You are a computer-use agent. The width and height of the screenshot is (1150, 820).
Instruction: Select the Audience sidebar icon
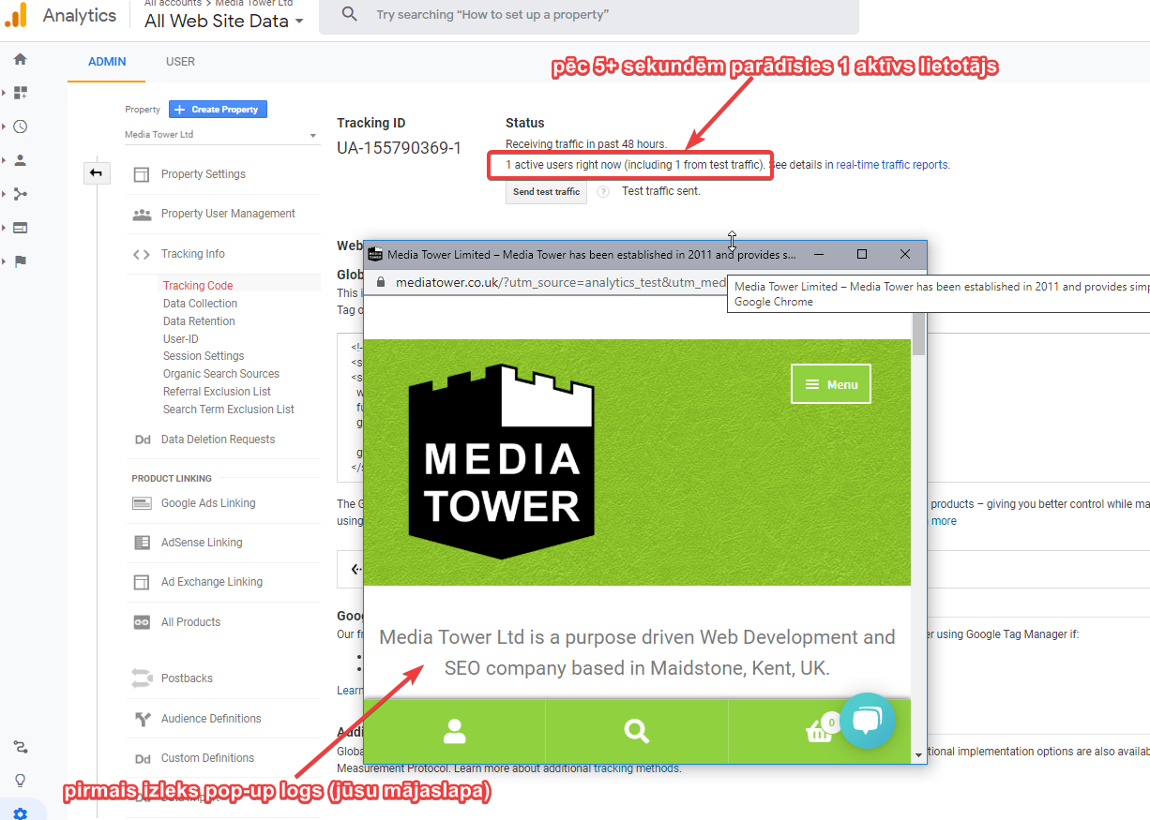(x=20, y=159)
